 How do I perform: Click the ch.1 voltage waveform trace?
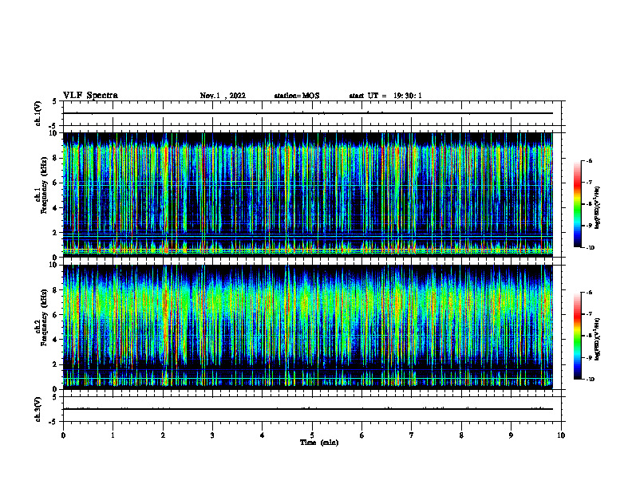point(308,113)
